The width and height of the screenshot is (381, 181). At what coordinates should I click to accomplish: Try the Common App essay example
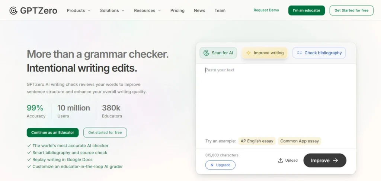click(x=300, y=141)
